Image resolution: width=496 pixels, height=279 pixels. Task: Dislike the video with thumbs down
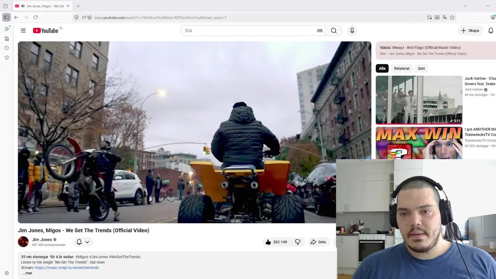(x=298, y=242)
